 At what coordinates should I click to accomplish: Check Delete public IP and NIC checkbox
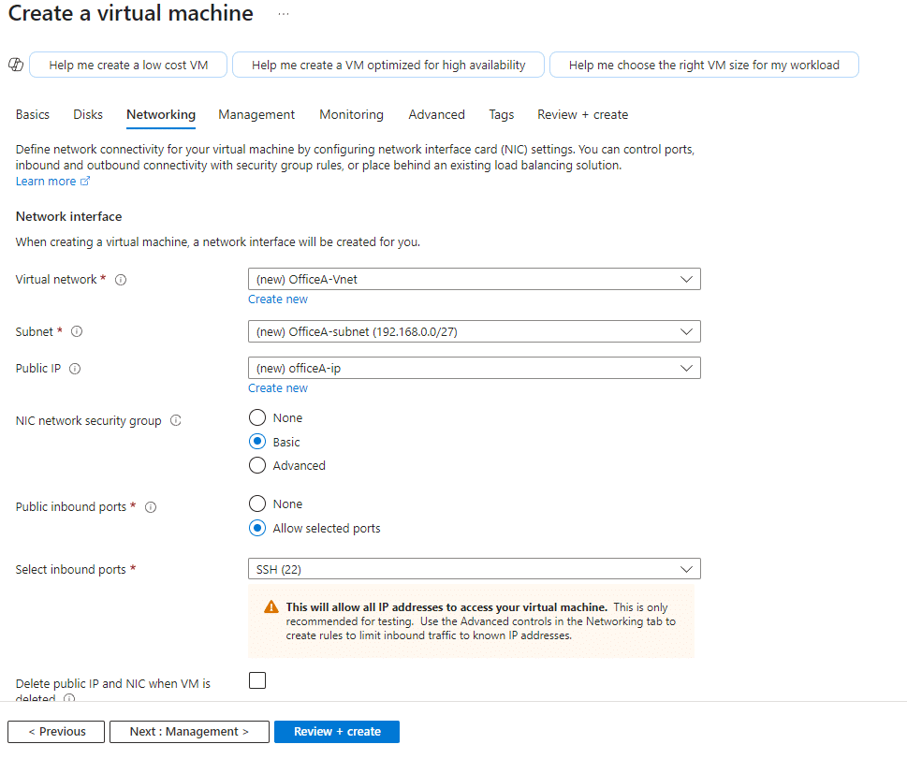(257, 680)
